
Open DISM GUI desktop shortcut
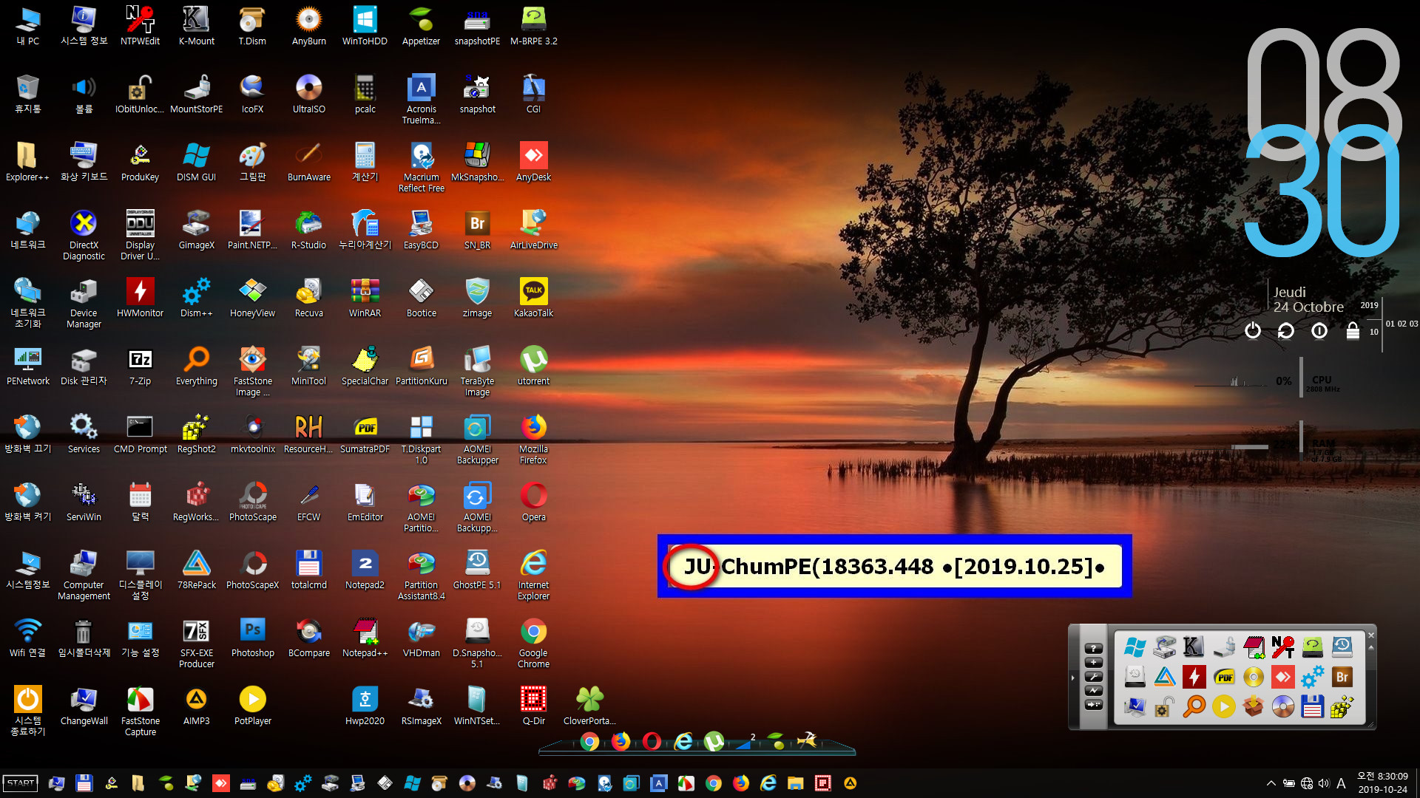[x=196, y=162]
